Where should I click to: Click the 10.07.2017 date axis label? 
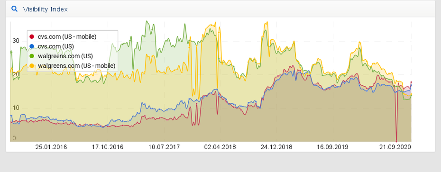tap(164, 147)
